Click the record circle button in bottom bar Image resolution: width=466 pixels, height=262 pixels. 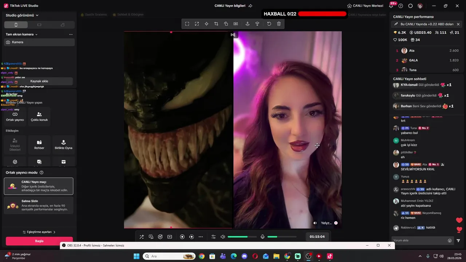tap(182, 237)
